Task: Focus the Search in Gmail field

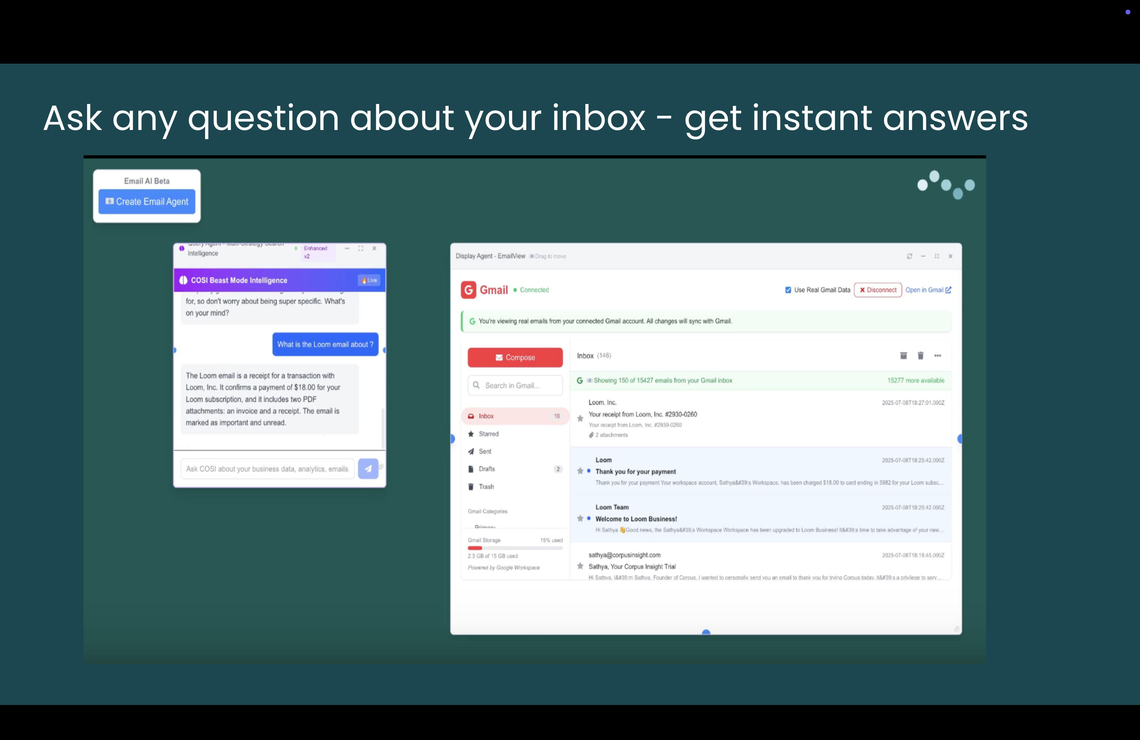Action: pyautogui.click(x=515, y=385)
